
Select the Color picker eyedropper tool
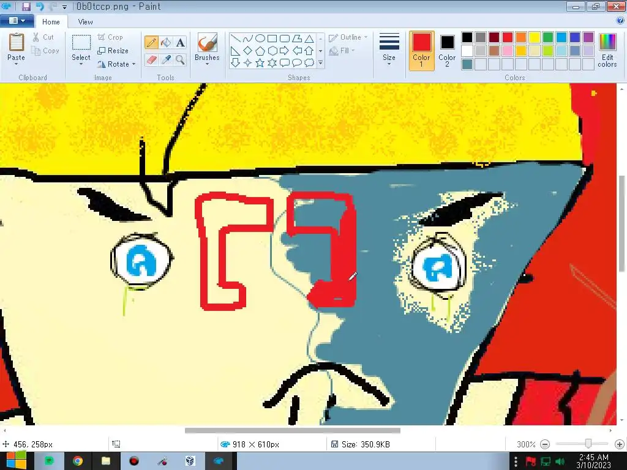click(165, 60)
